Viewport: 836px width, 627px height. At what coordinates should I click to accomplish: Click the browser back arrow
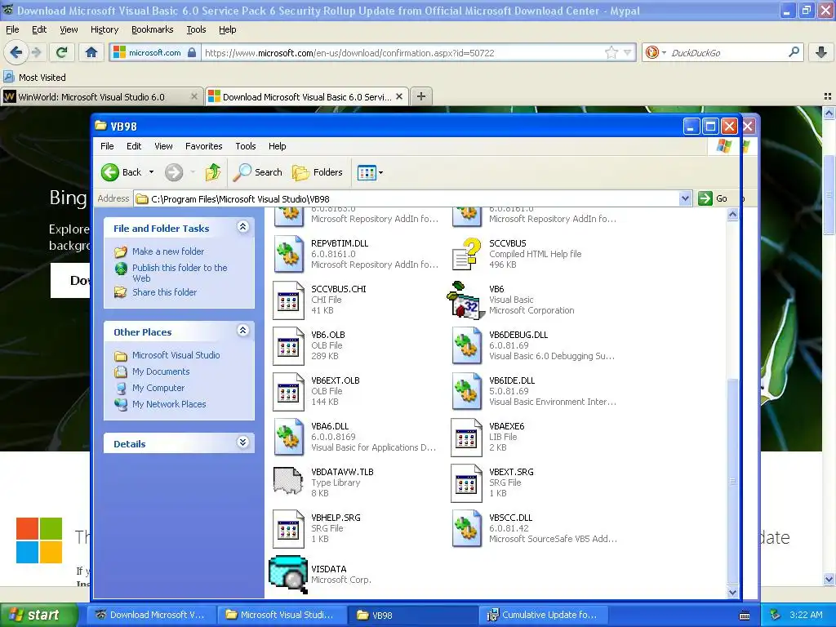16,52
